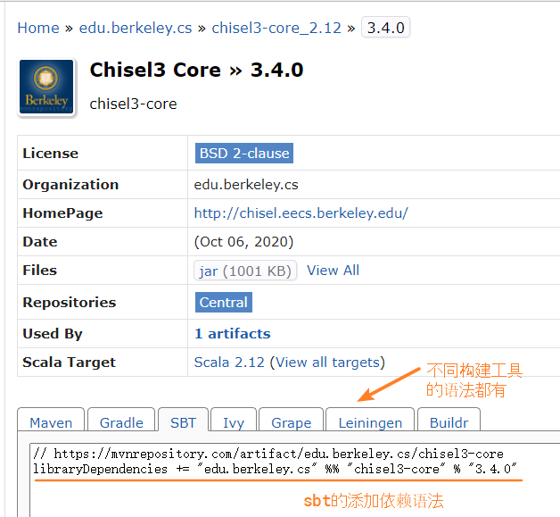Download the jar (1001 KB) file
The image size is (560, 517).
tap(245, 271)
